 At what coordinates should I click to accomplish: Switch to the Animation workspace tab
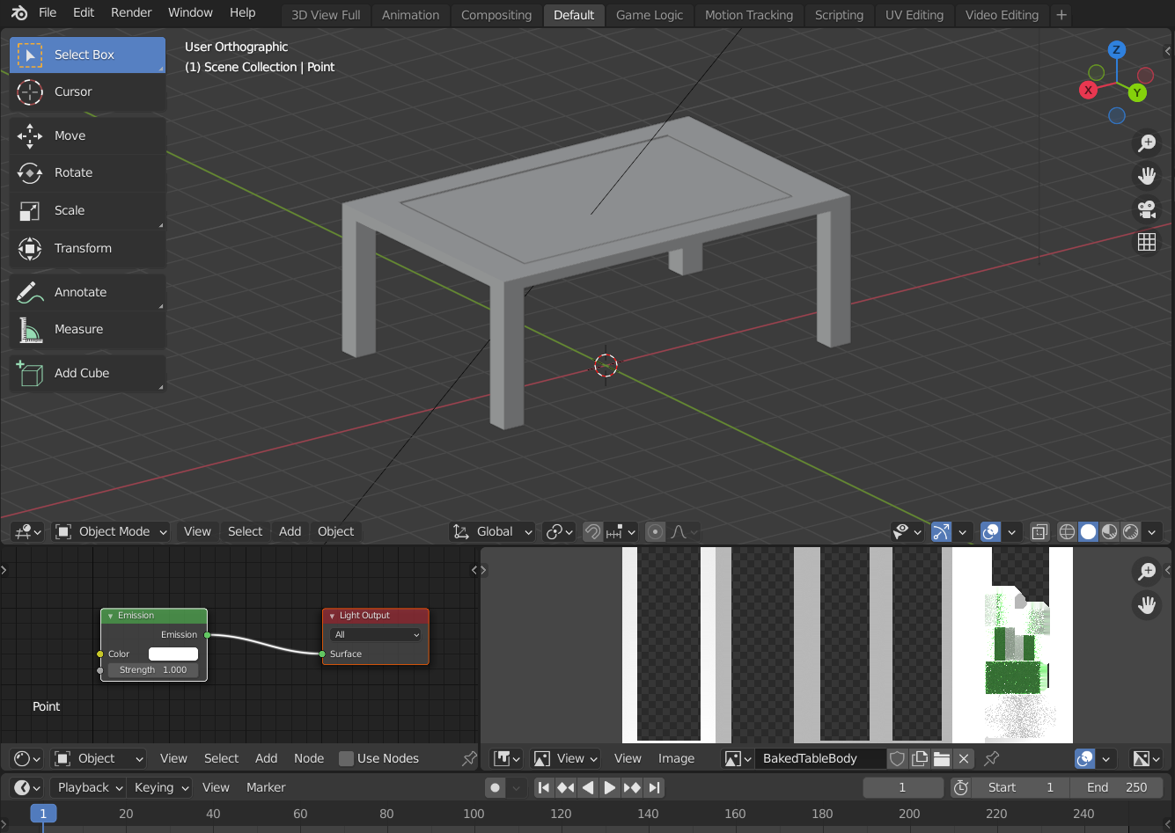pos(410,15)
